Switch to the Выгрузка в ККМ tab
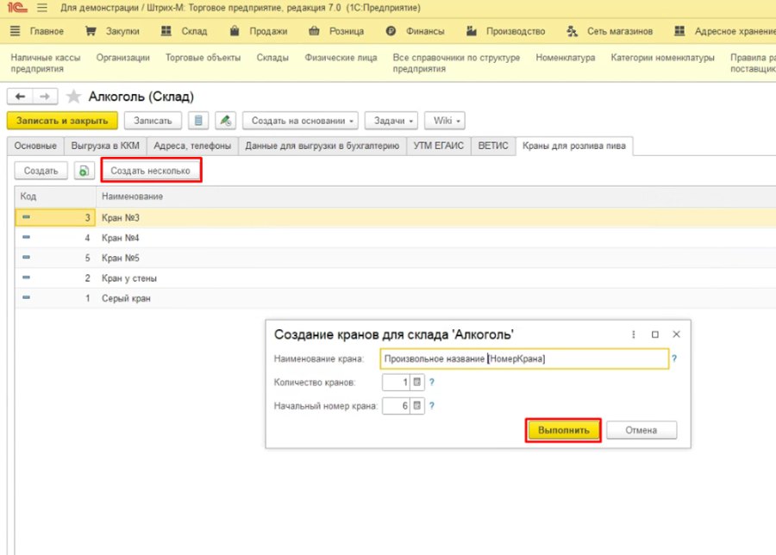776x555 pixels. coord(105,146)
